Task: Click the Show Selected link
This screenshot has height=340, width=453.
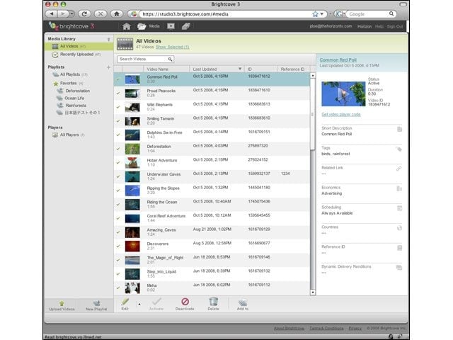Action: pos(173,47)
